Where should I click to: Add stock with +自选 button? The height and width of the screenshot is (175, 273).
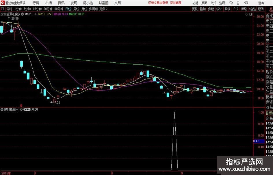click(252, 9)
